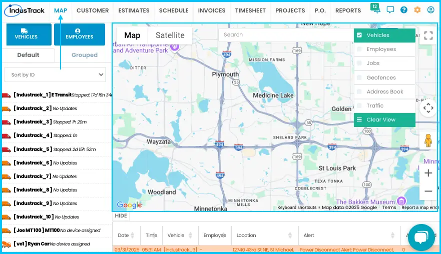Open the user profile account icon

click(430, 10)
